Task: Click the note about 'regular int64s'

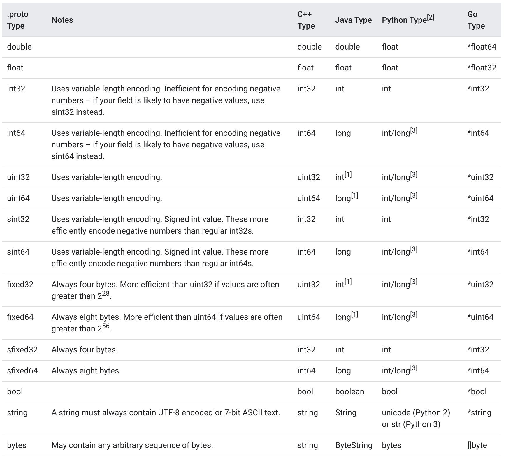Action: point(160,258)
